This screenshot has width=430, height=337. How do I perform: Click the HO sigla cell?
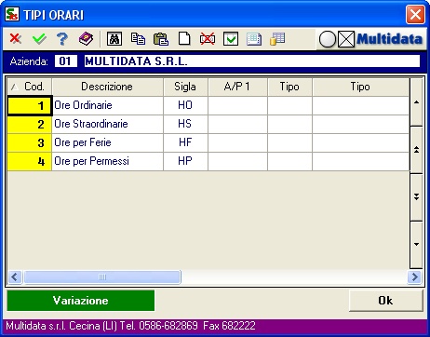[185, 105]
